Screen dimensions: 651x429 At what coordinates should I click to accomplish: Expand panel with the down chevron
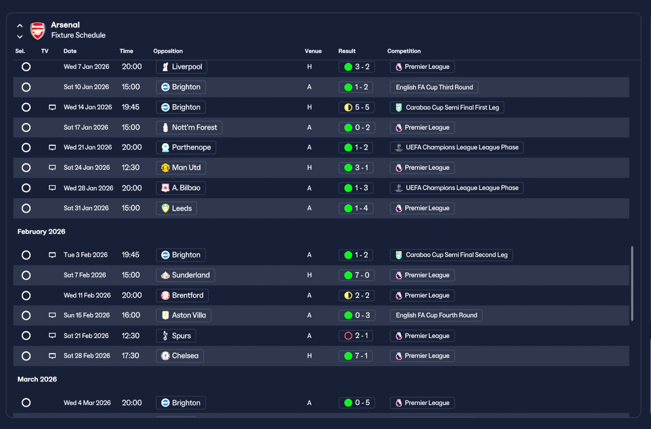20,37
